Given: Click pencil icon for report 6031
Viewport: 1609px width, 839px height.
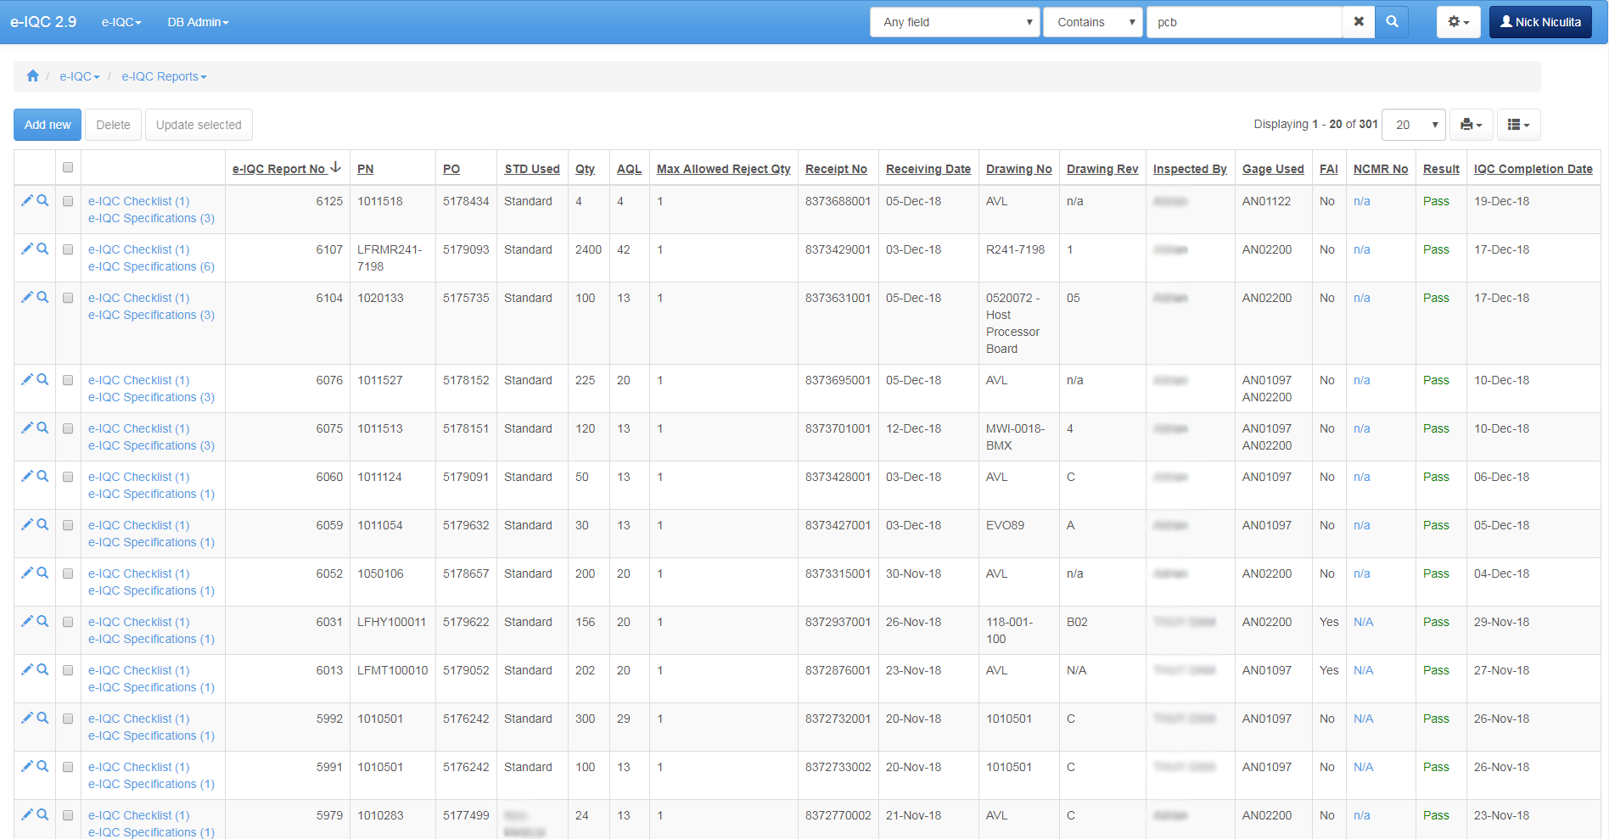Looking at the screenshot, I should click(26, 622).
